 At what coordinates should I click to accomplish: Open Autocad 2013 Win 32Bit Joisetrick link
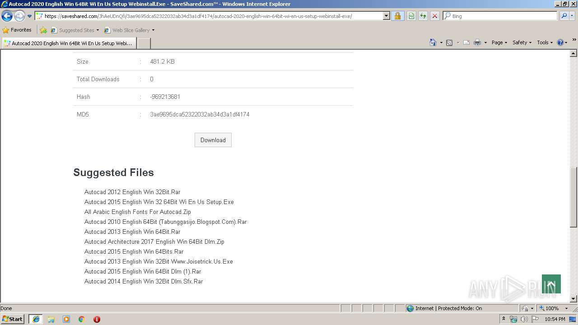[x=158, y=261]
